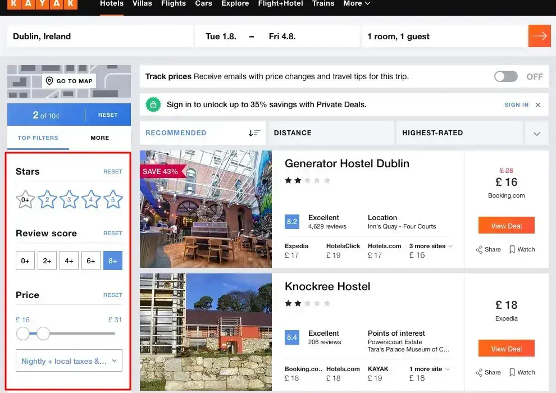Image resolution: width=556 pixels, height=393 pixels.
Task: Toggle the 8+ review score filter
Action: coord(113,261)
